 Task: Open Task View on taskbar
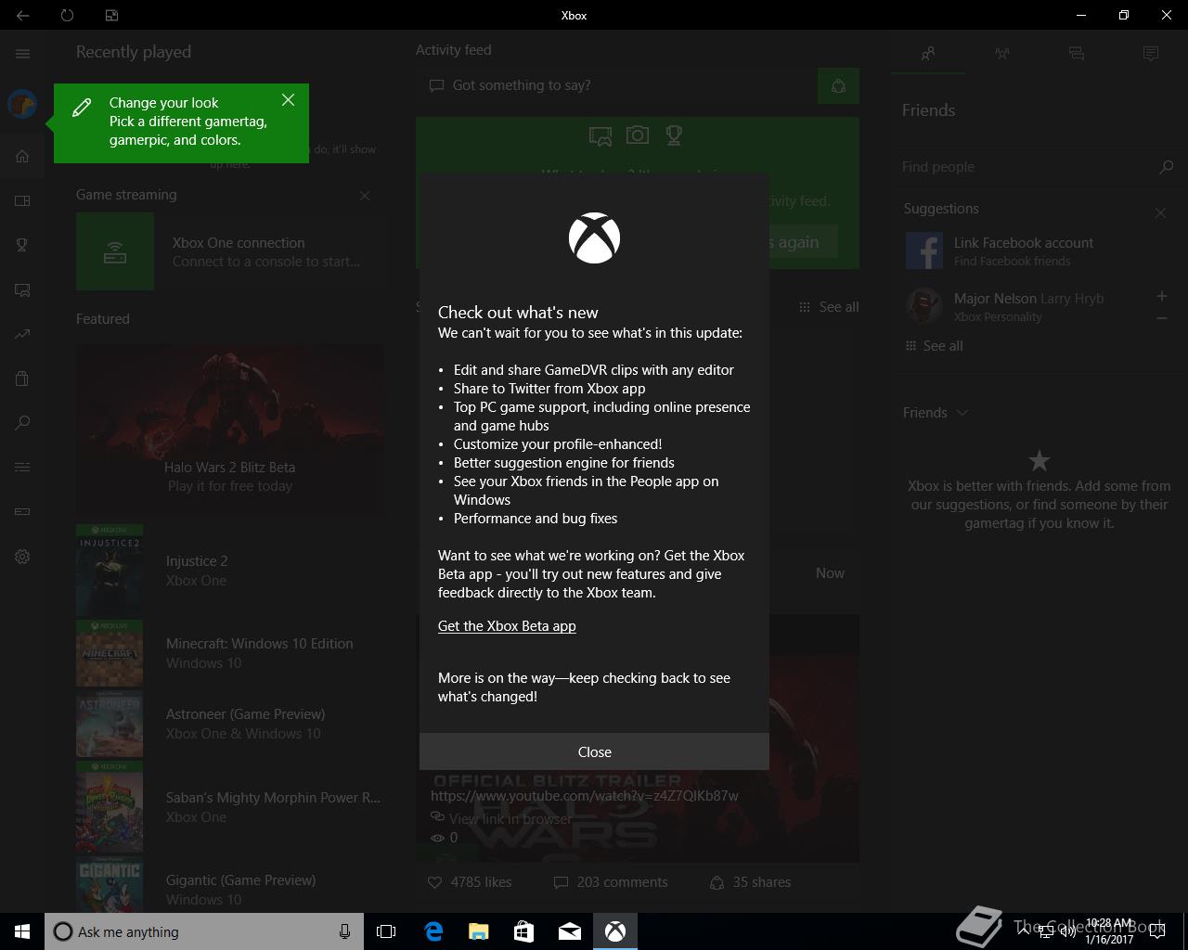pos(386,931)
